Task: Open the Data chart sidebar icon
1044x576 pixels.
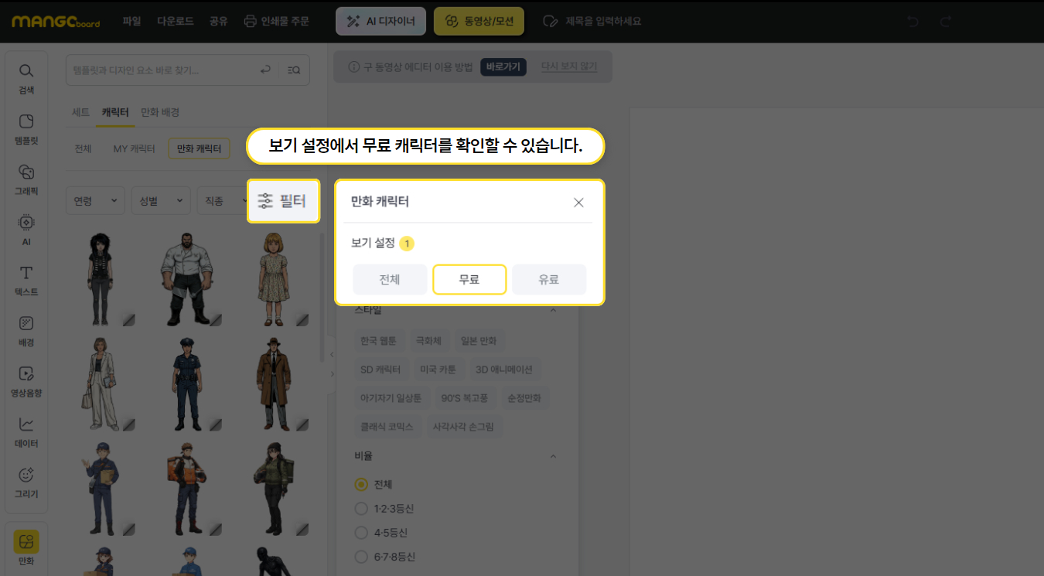Action: click(x=26, y=431)
